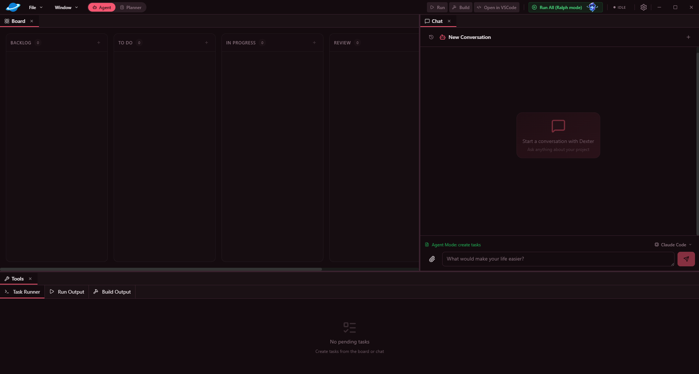Open settings gear icon

(644, 7)
